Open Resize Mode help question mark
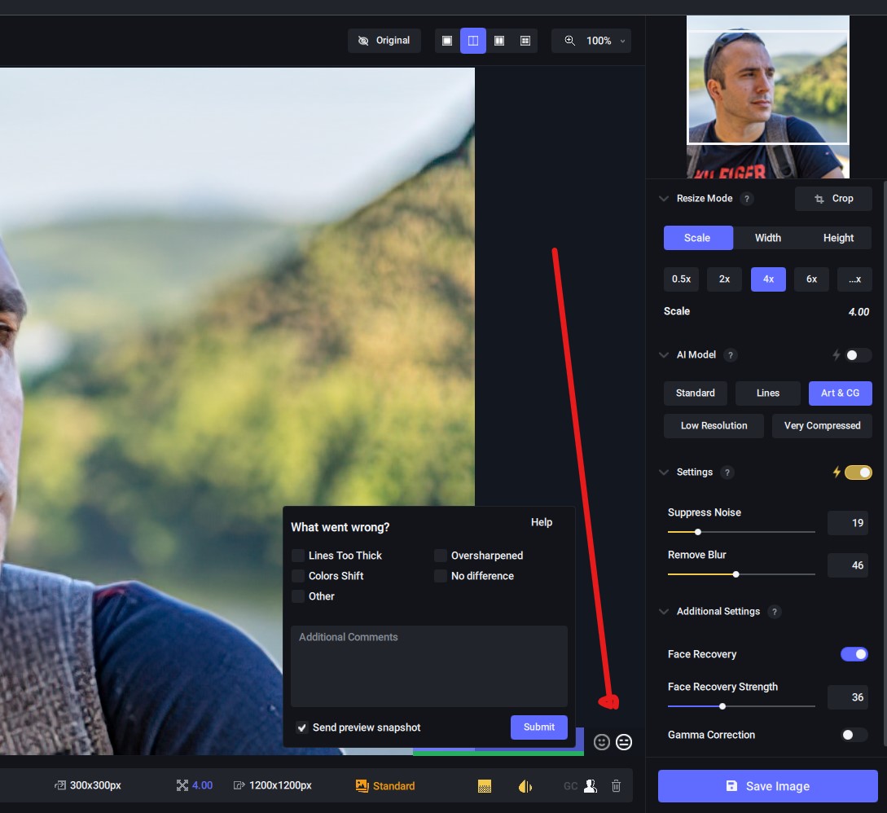 tap(747, 199)
